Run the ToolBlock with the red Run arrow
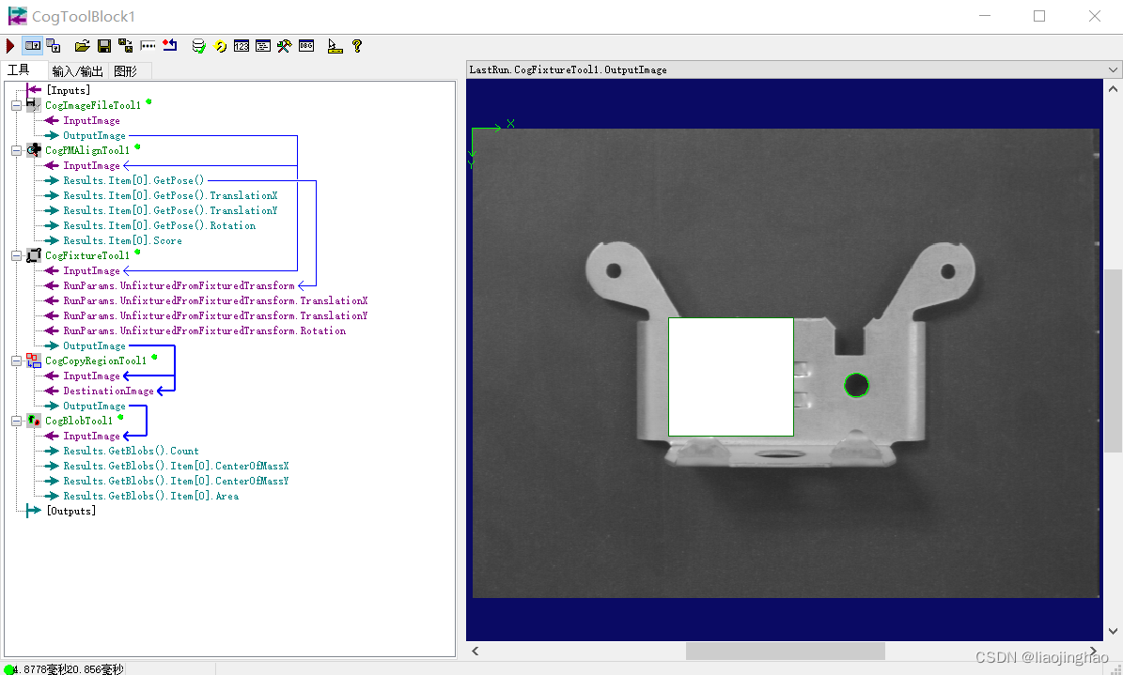The width and height of the screenshot is (1123, 675). [9, 45]
